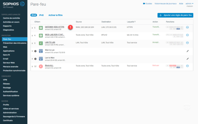Screen dimensions: 198x124
Task: Expand the Lan to Wan rule group
Action: 35,59
